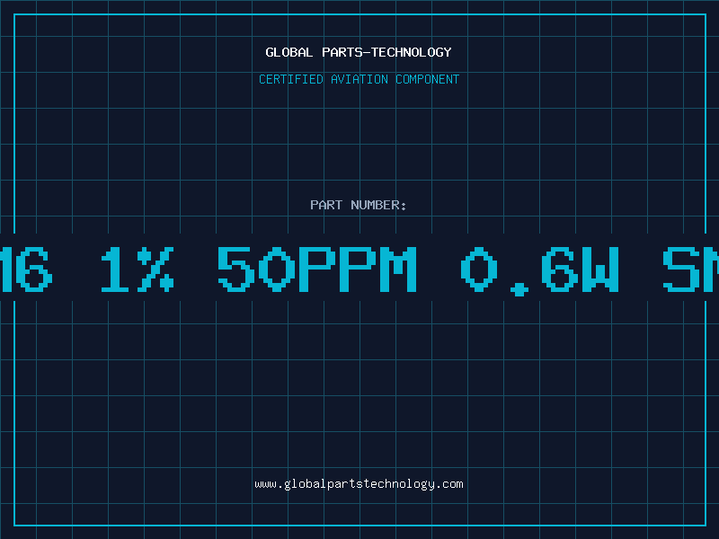Click the GLOBAL PARTS-TECHNOLOGY heading
This screenshot has height=539, width=719.
359,52
